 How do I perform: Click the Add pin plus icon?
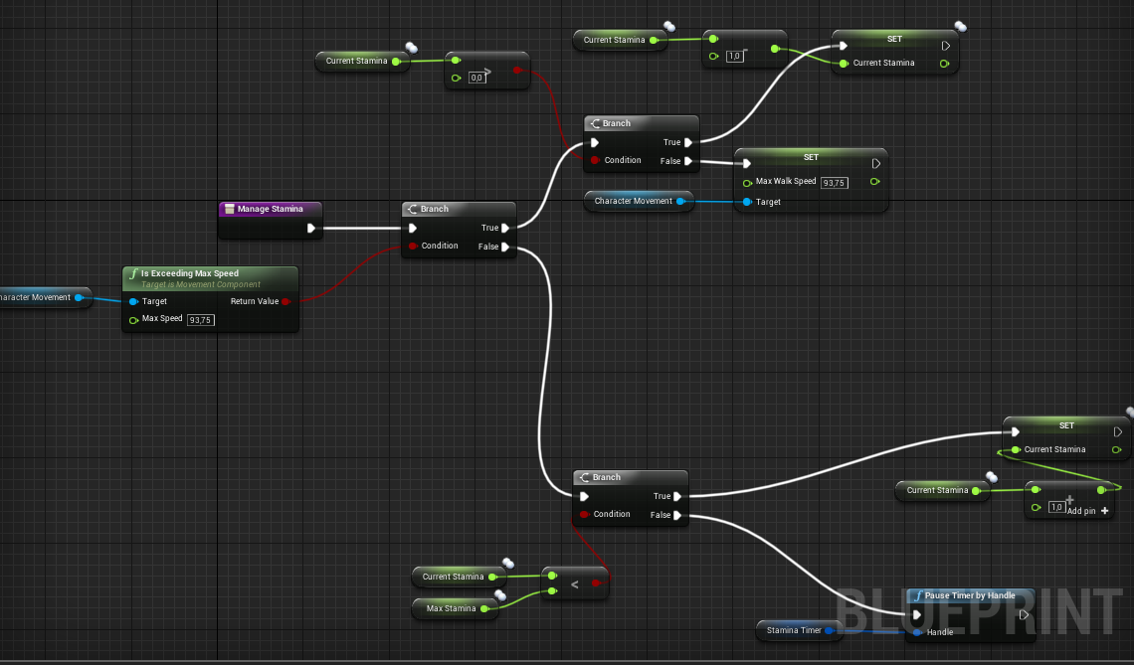[x=1104, y=510]
